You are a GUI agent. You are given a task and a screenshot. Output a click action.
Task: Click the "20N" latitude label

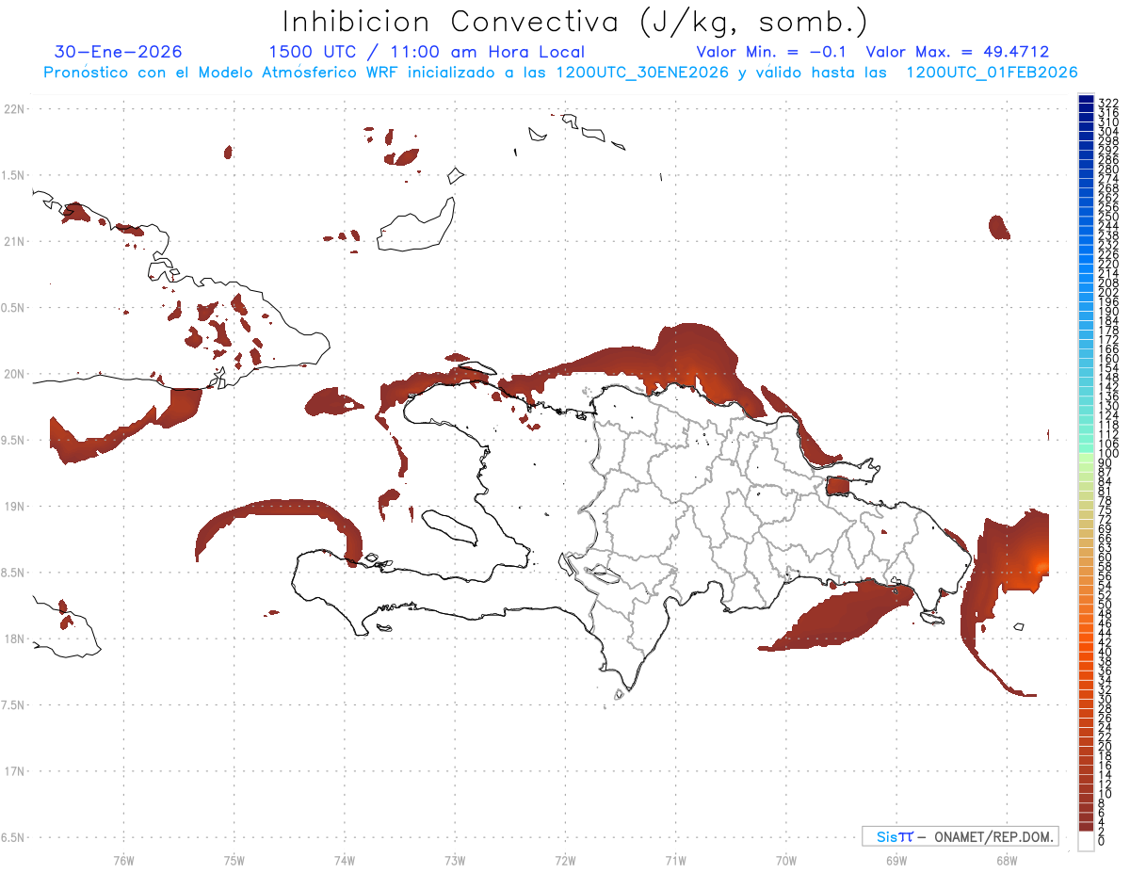tap(13, 374)
